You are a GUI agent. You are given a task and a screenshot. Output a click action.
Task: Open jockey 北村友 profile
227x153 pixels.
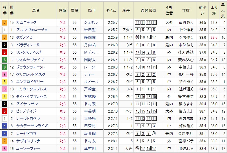[90, 141]
